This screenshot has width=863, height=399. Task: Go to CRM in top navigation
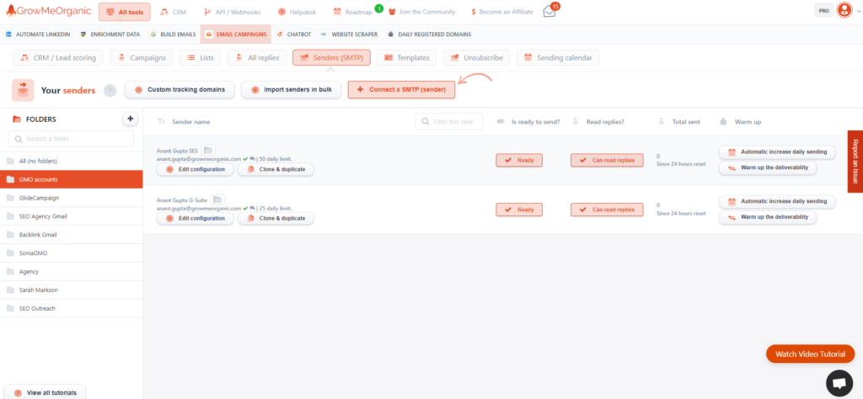(174, 12)
